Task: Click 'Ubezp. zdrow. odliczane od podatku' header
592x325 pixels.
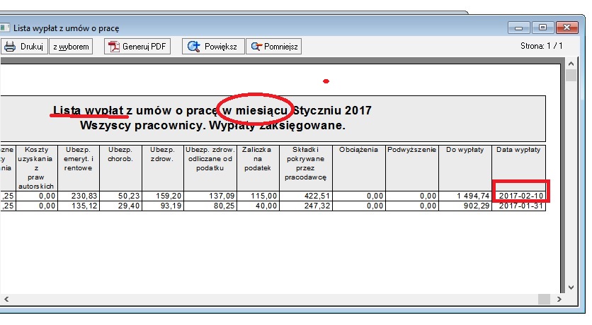Action: [x=210, y=168]
